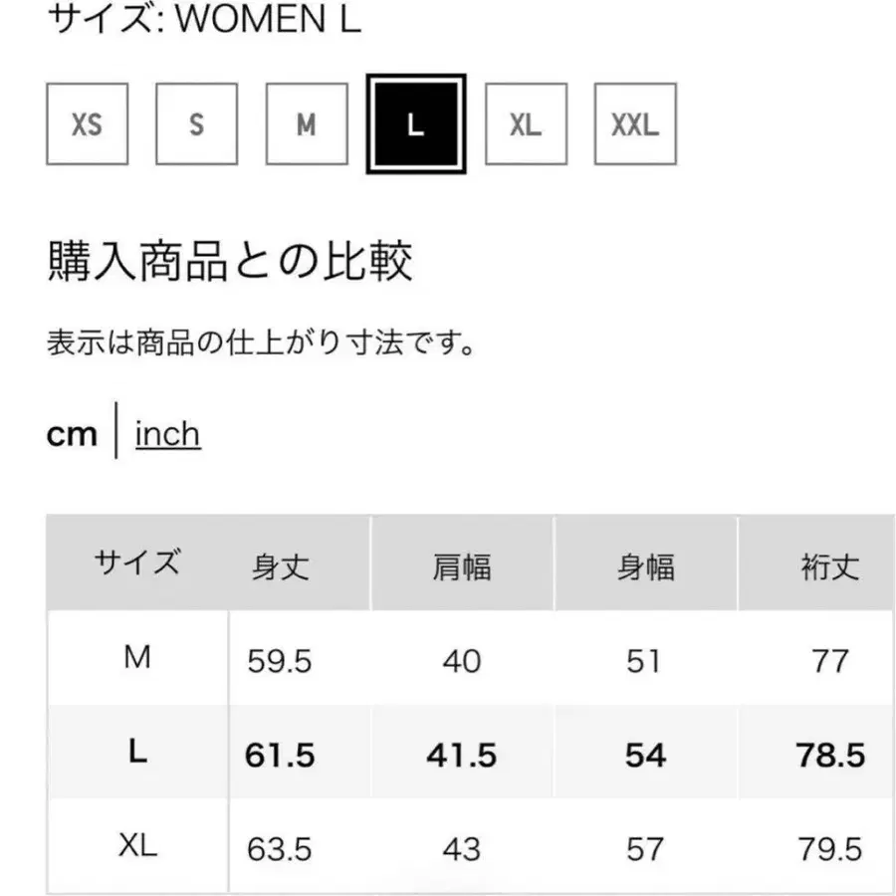Switch measurements to cm units
Image resolution: width=896 pixels, height=896 pixels.
[72, 433]
